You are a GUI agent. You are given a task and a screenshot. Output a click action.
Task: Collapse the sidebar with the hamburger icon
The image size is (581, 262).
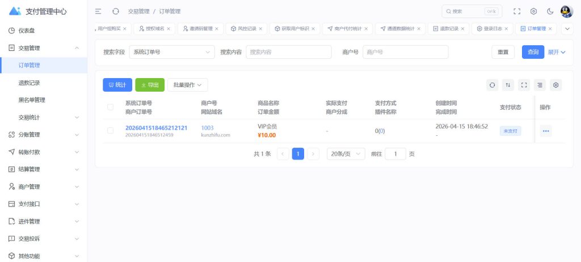tap(98, 11)
